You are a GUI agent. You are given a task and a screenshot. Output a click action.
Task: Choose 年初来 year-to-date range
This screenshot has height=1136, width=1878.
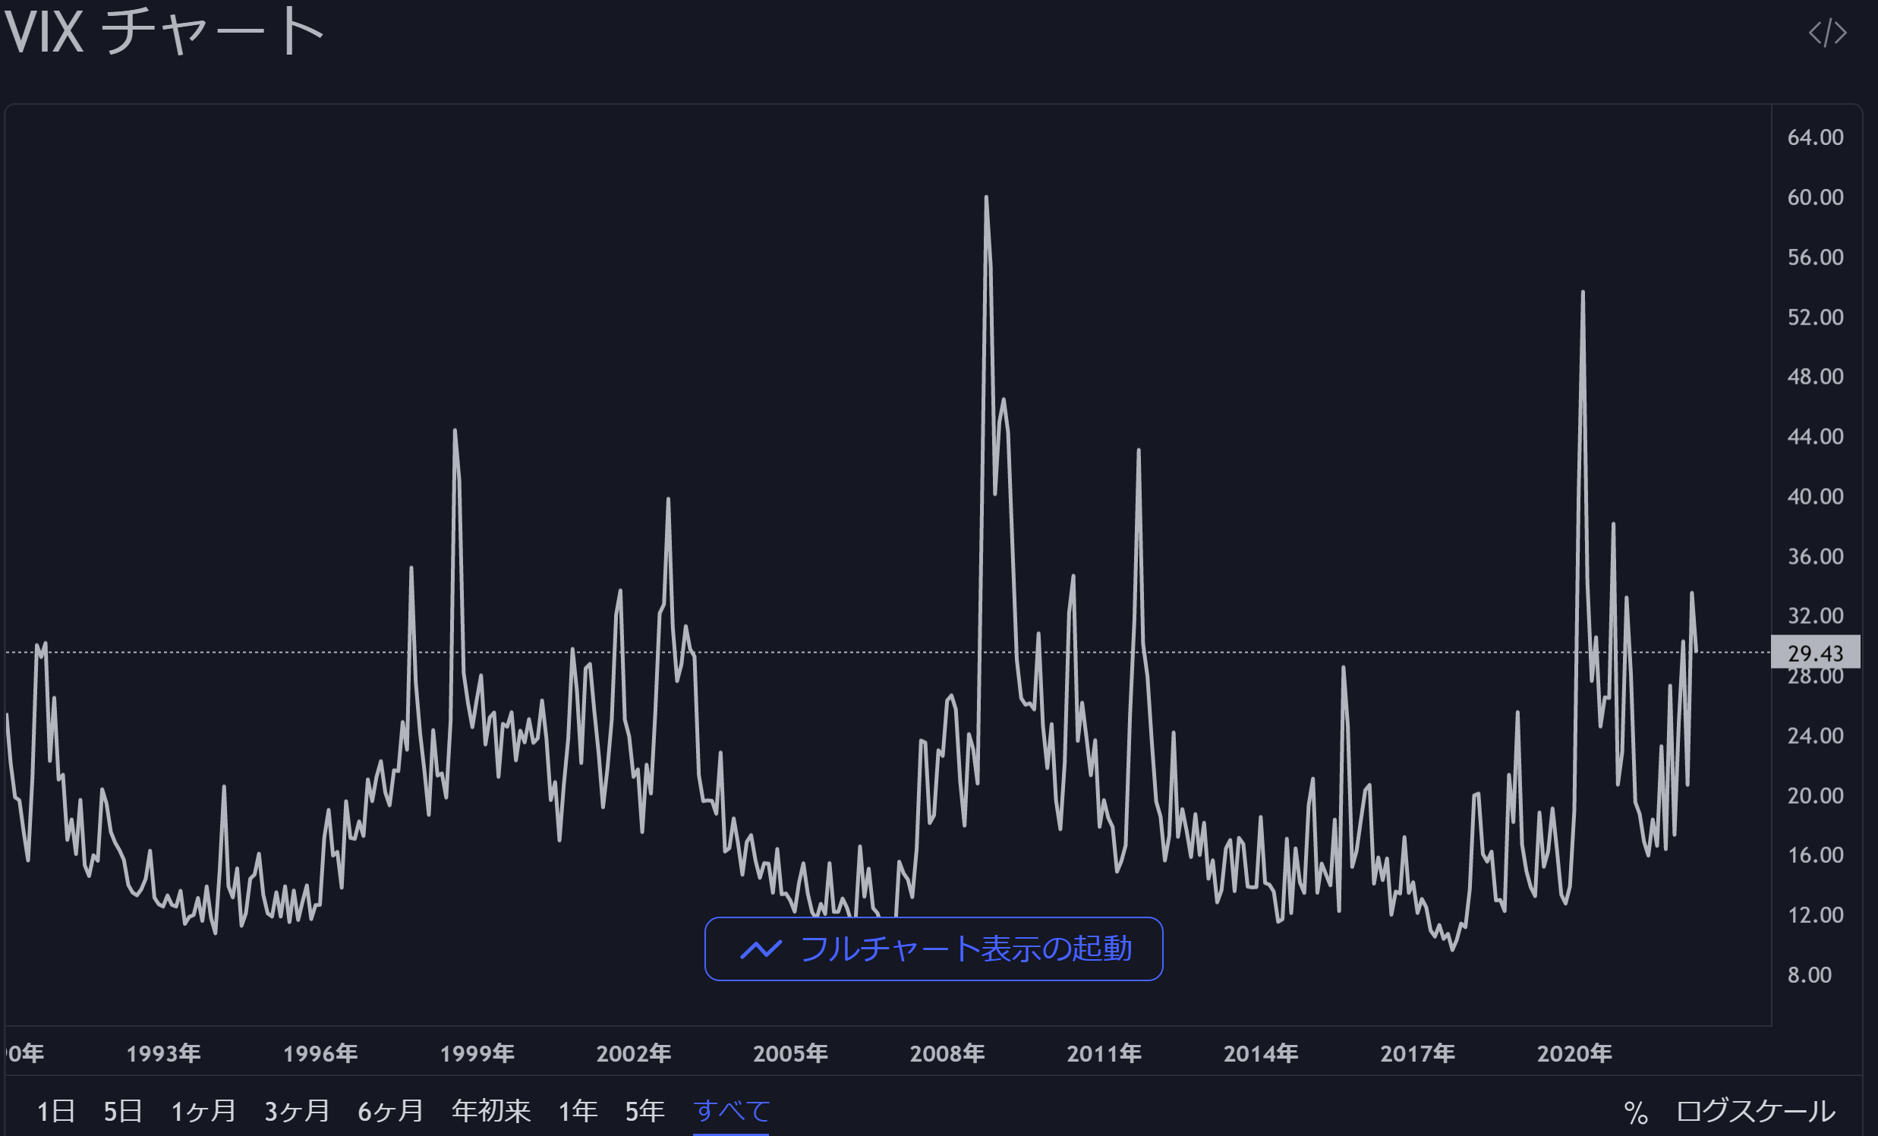(x=491, y=1111)
